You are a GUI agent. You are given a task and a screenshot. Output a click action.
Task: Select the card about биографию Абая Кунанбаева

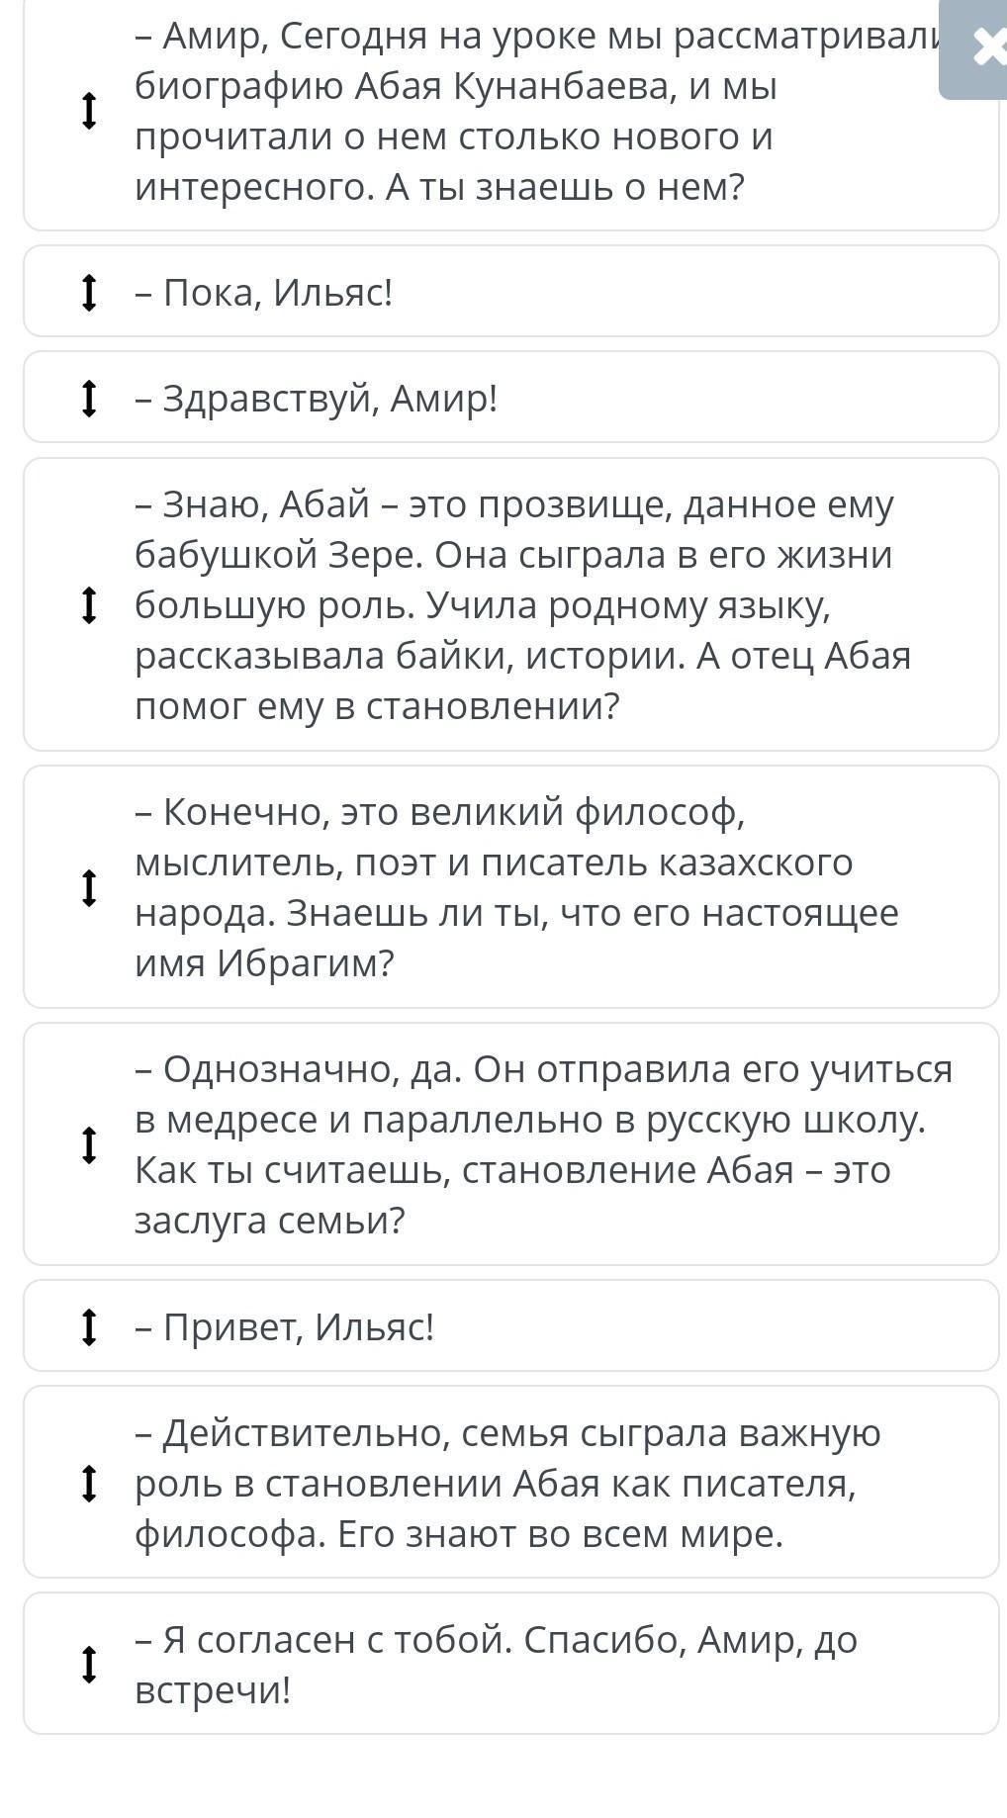511,112
